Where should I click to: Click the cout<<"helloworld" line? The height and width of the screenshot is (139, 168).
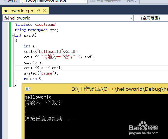(x=51, y=51)
